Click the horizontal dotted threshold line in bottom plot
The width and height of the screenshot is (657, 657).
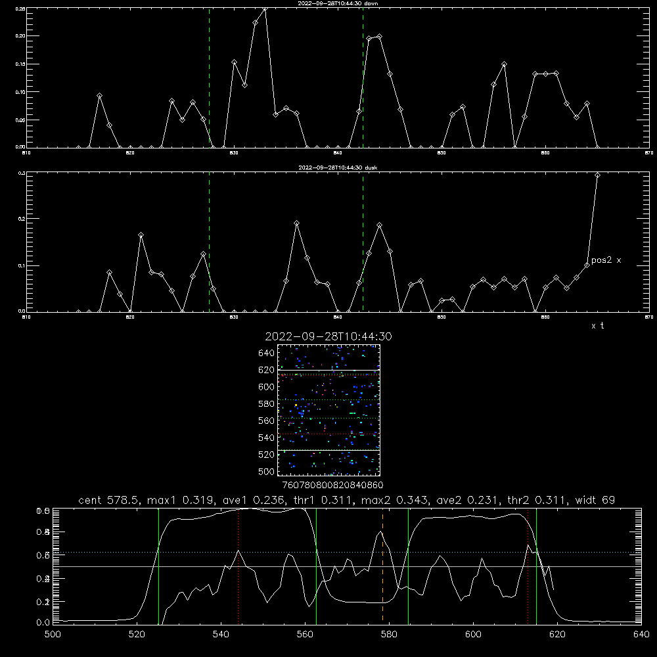pos(347,553)
